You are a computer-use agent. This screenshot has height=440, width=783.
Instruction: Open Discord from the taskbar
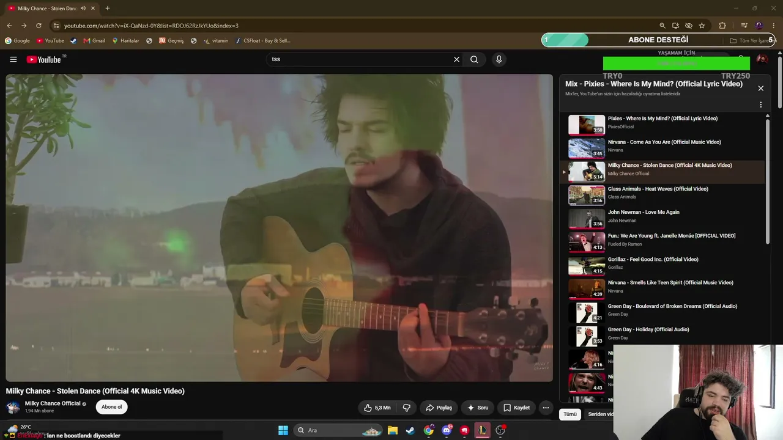[x=447, y=430]
